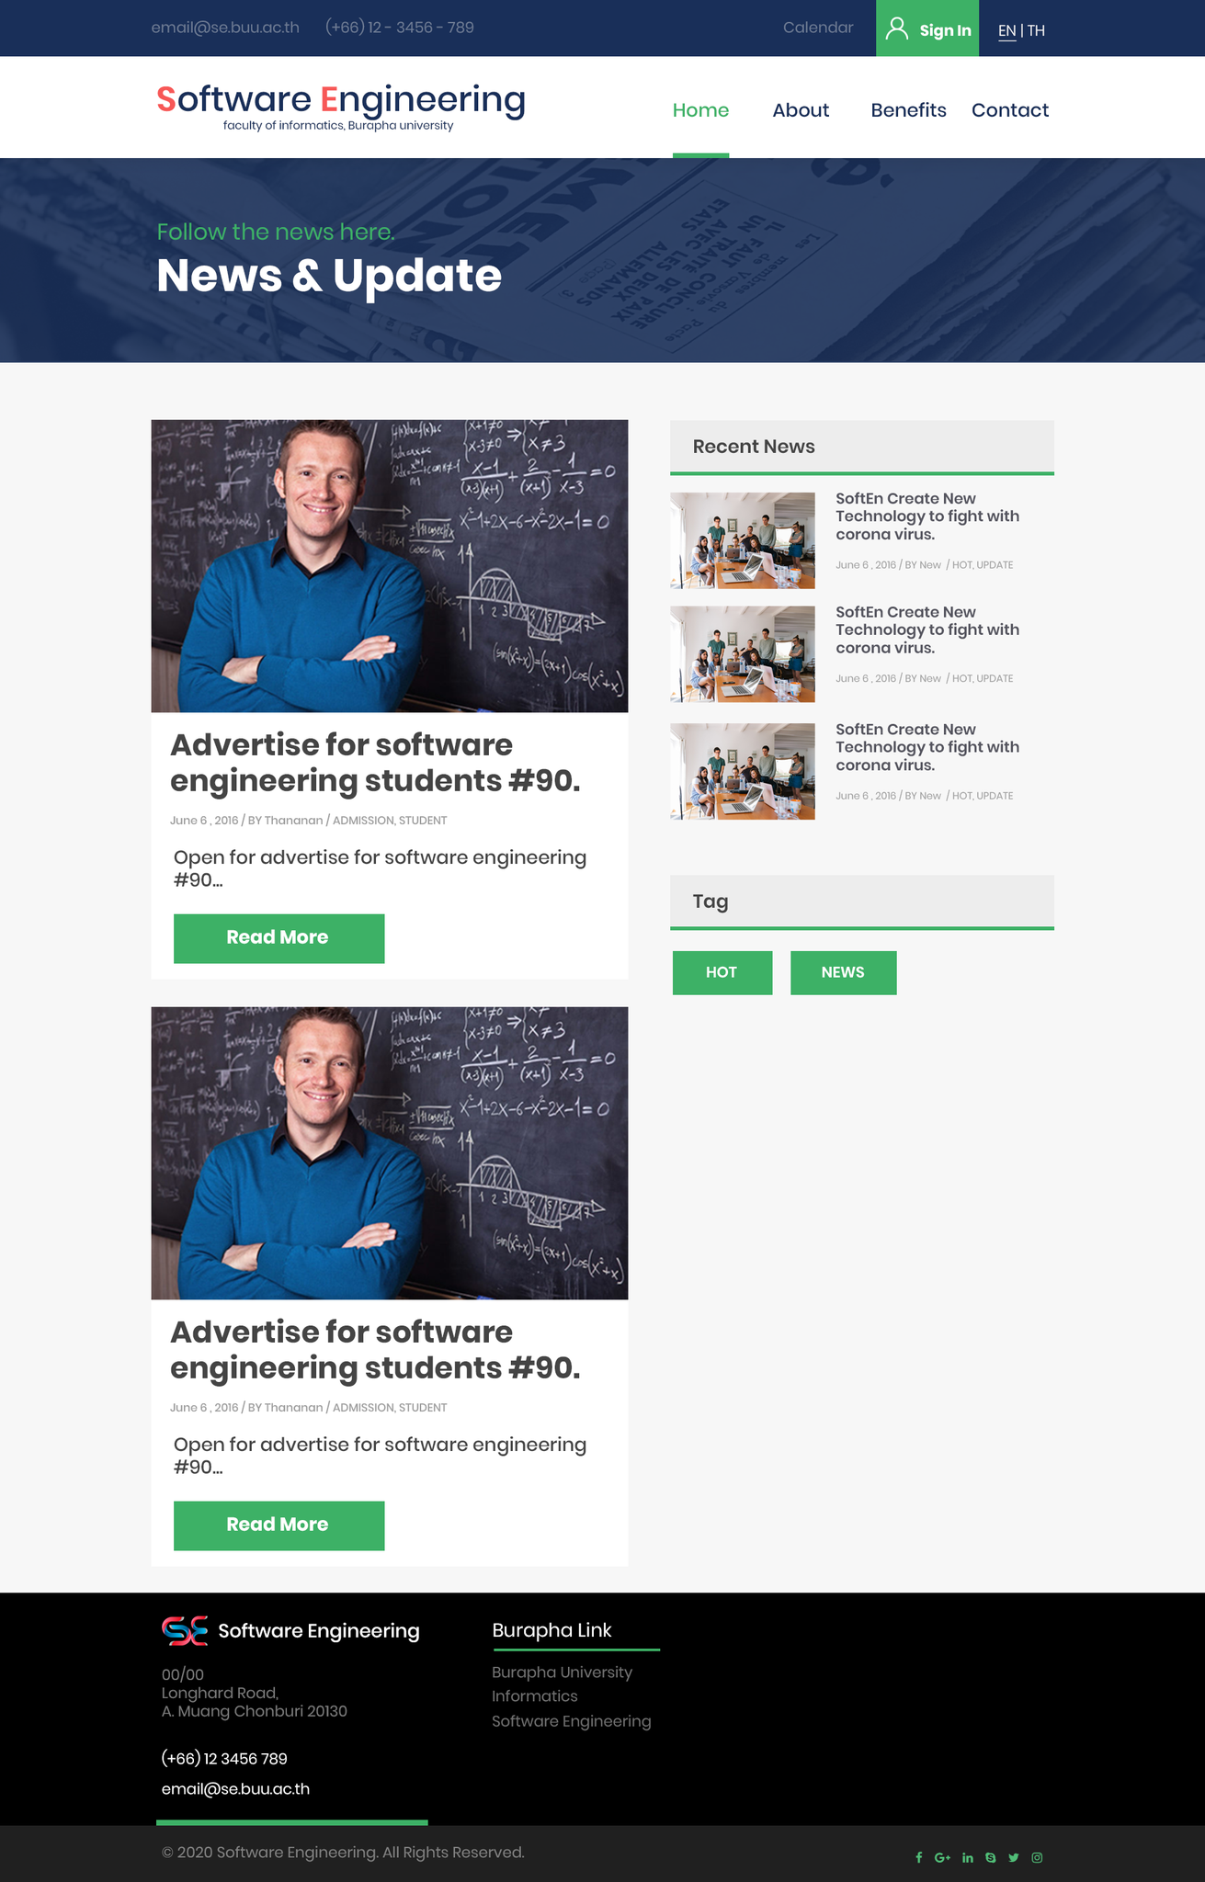Go to the About menu item
1205x1882 pixels.
pyautogui.click(x=801, y=110)
